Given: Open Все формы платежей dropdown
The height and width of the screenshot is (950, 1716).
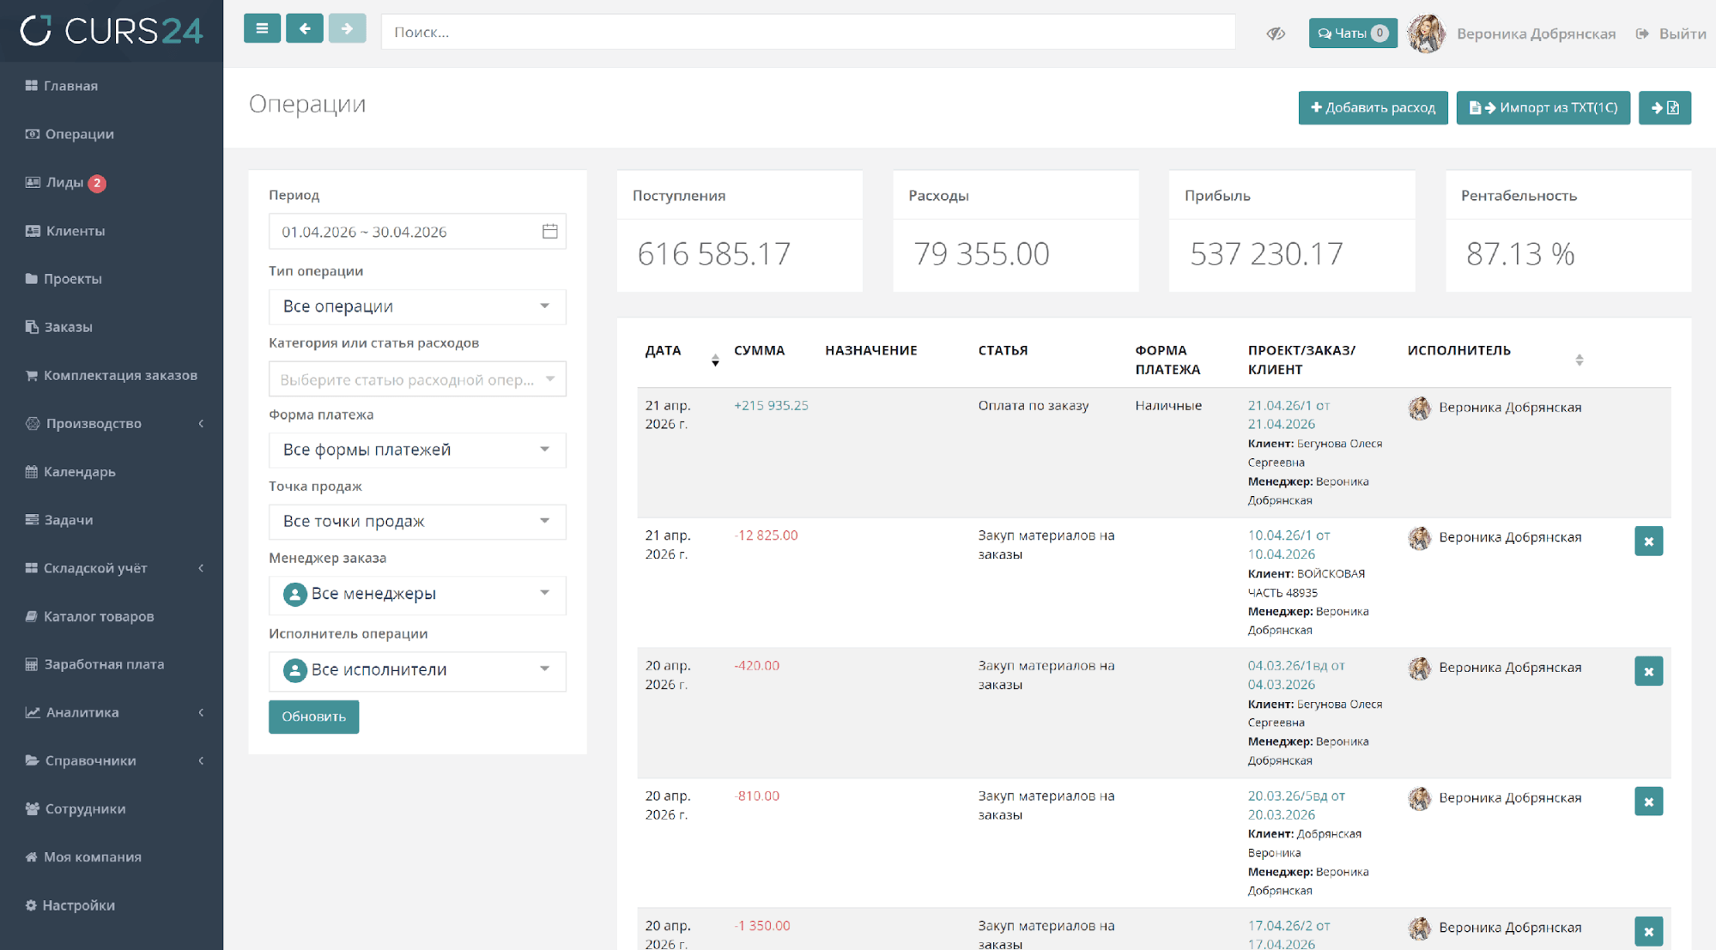Looking at the screenshot, I should [x=417, y=450].
